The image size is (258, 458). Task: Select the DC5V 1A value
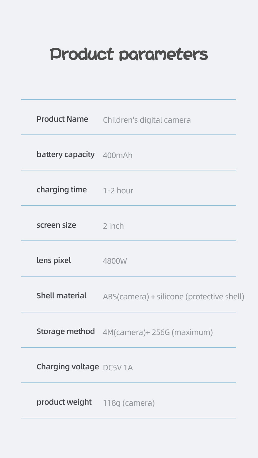pos(118,368)
